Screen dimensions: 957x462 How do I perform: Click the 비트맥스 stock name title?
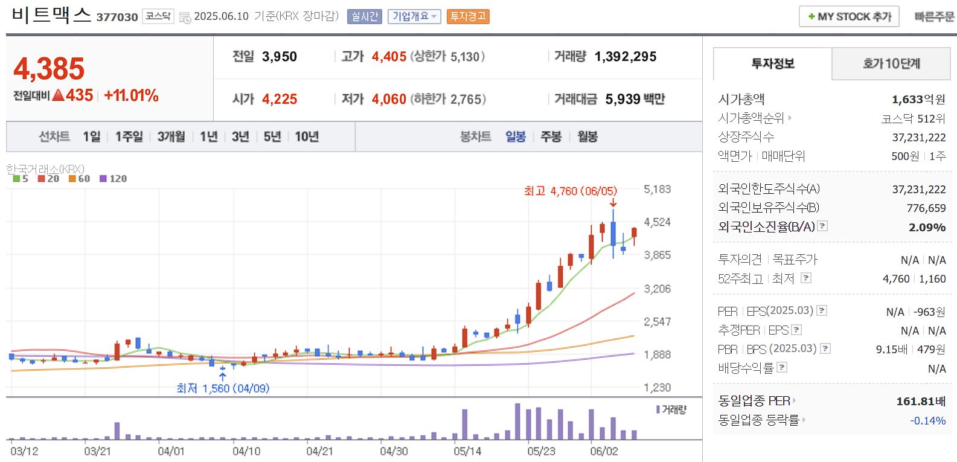click(x=51, y=15)
